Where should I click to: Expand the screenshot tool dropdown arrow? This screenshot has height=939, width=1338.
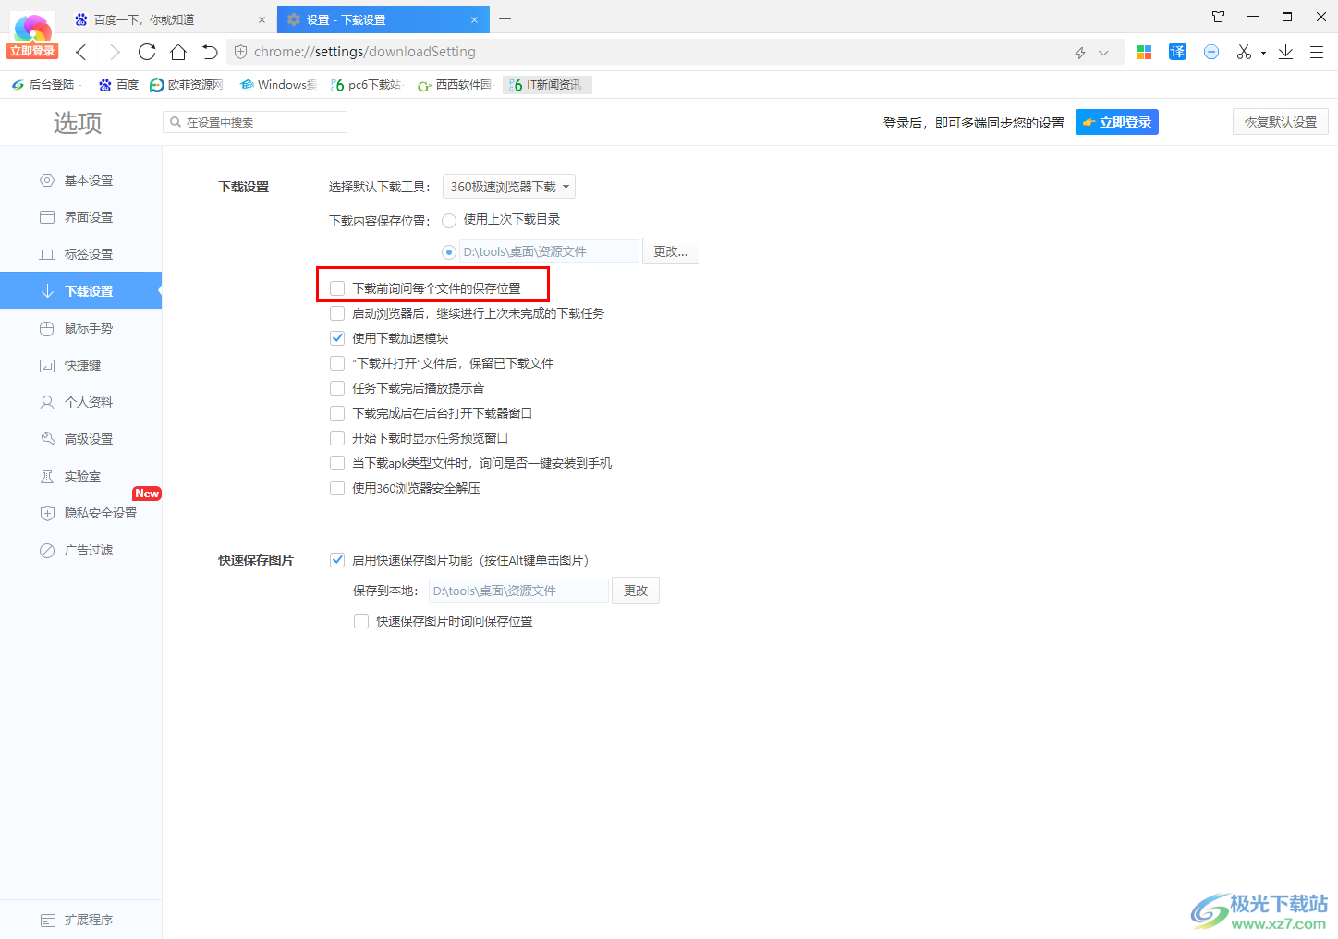click(x=1263, y=53)
